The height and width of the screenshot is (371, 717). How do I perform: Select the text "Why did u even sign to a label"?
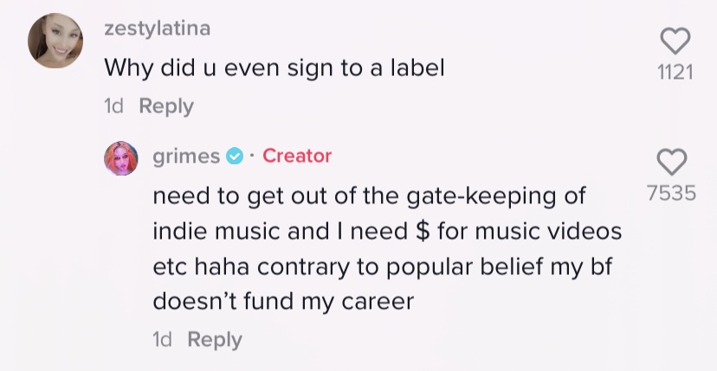click(275, 67)
